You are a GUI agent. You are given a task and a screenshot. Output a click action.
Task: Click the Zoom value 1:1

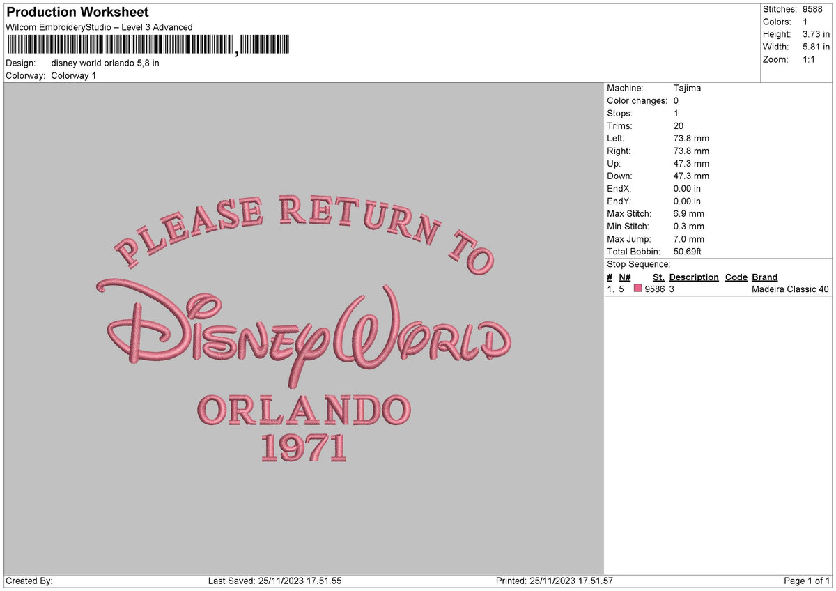point(810,59)
